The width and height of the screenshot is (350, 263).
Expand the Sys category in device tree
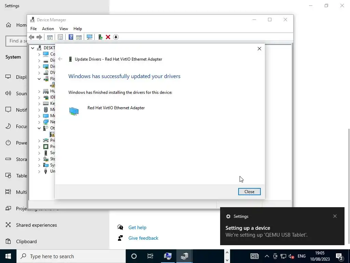click(39, 165)
